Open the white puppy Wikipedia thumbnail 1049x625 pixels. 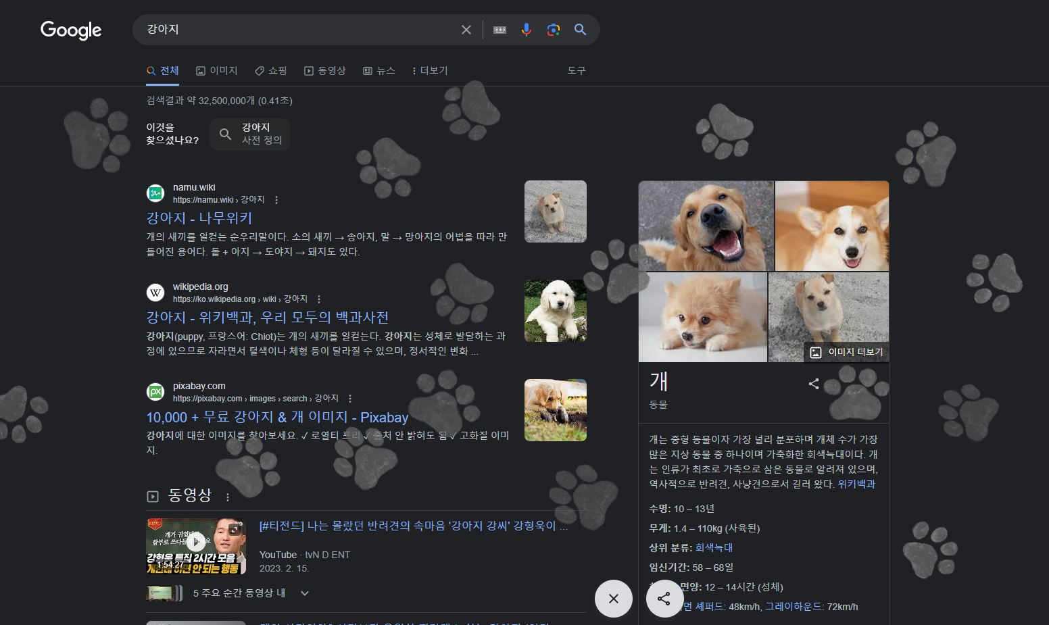point(556,311)
